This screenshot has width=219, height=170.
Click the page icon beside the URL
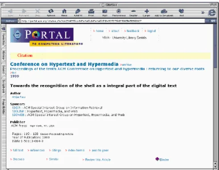click(20, 21)
